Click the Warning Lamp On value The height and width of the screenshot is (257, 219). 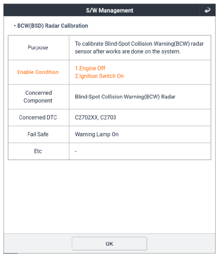[97, 134]
